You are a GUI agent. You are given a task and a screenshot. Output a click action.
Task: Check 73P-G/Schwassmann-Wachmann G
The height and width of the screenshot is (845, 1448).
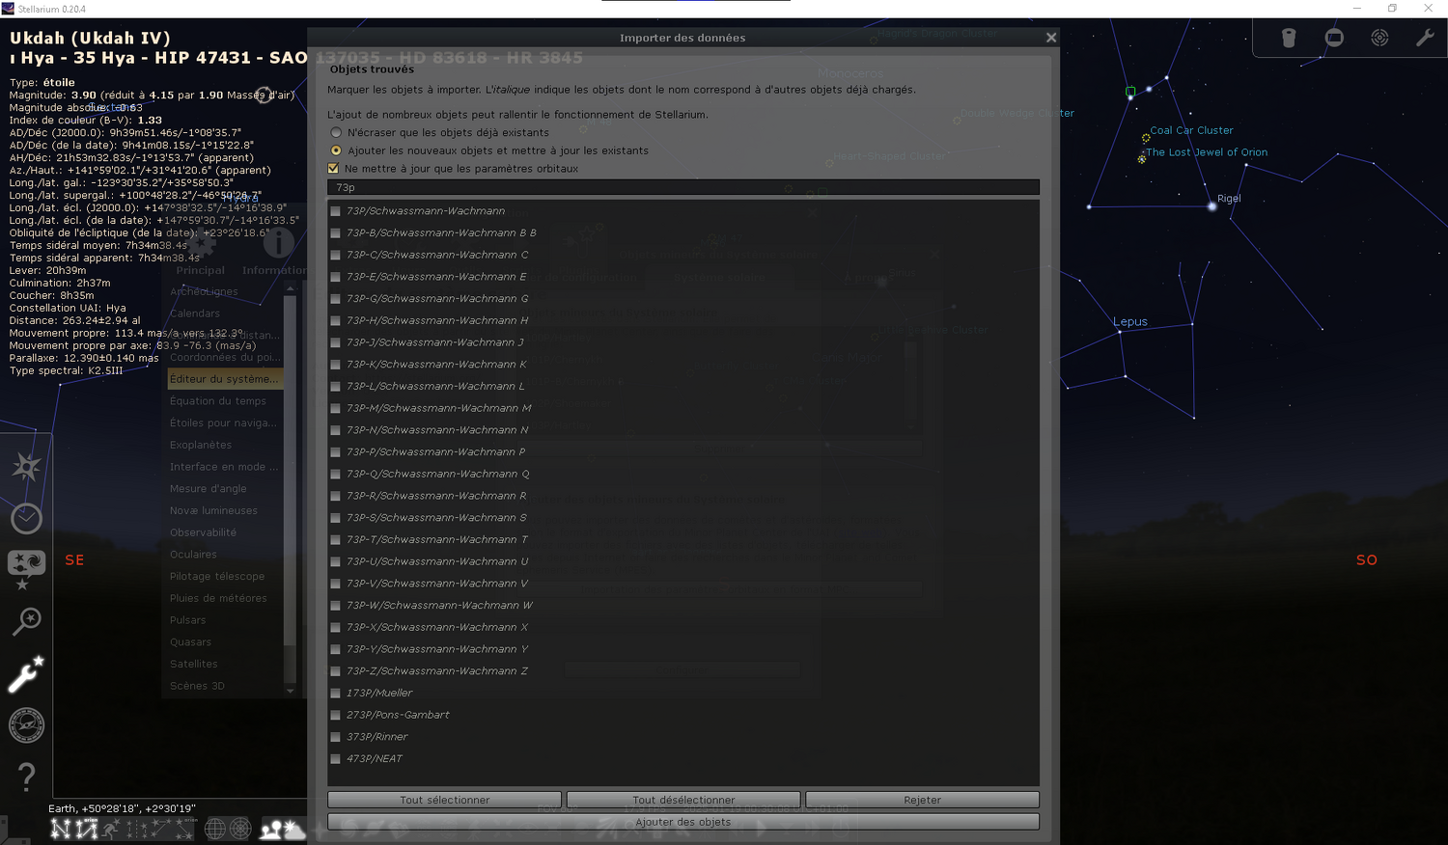(336, 299)
